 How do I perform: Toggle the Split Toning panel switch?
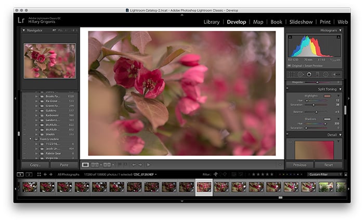click(288, 88)
